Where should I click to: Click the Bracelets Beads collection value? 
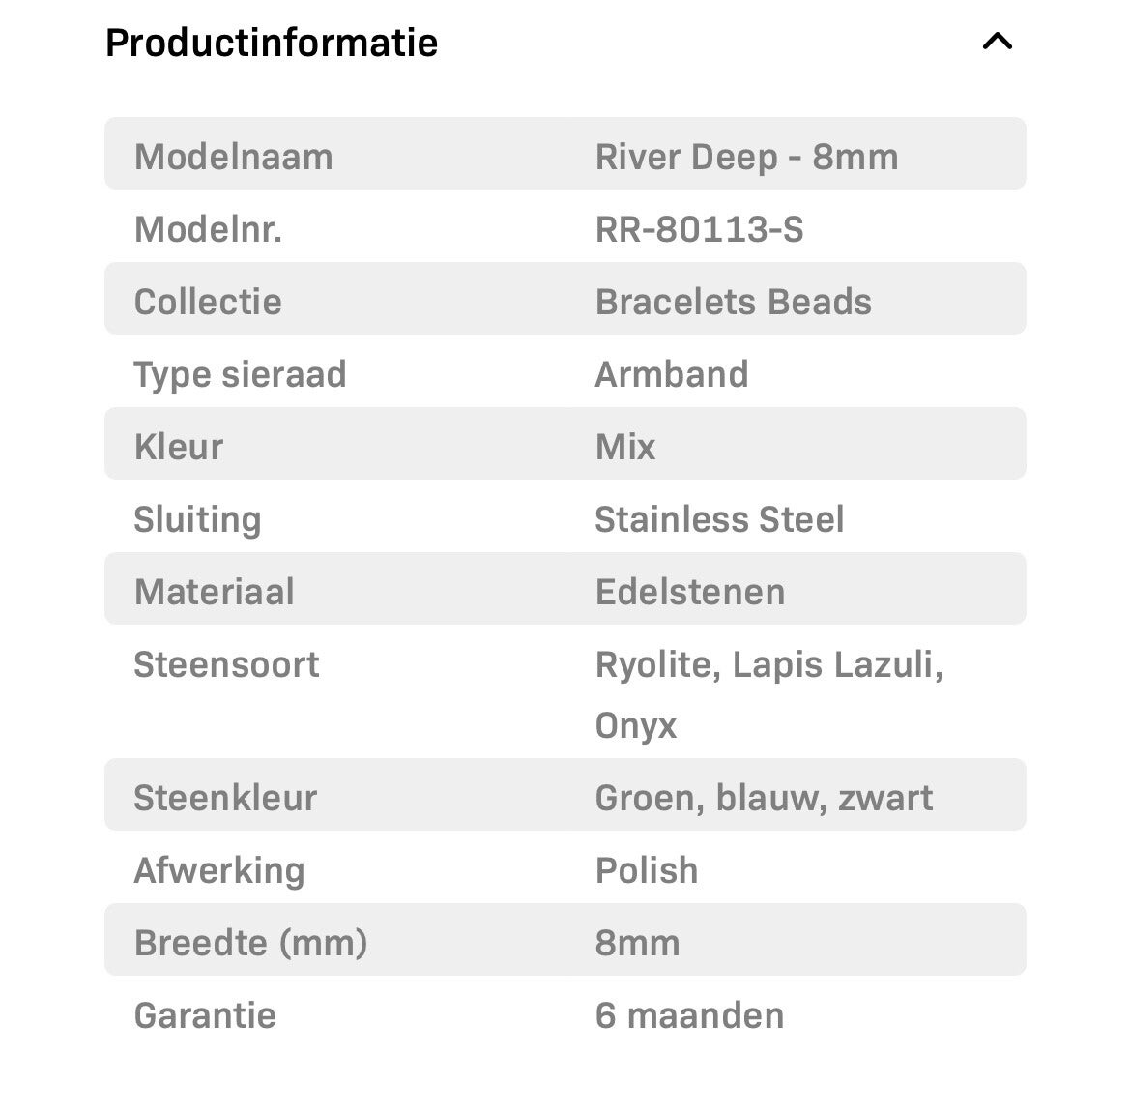(733, 302)
